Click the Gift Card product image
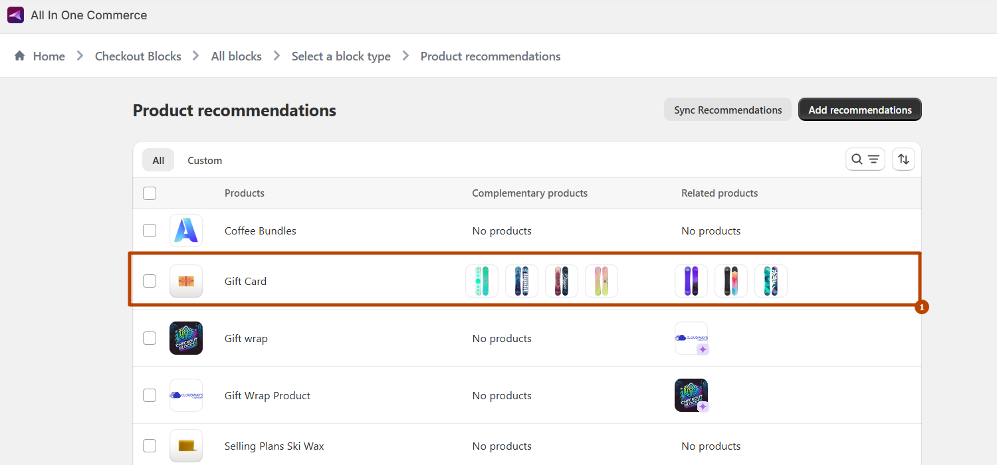 [186, 281]
